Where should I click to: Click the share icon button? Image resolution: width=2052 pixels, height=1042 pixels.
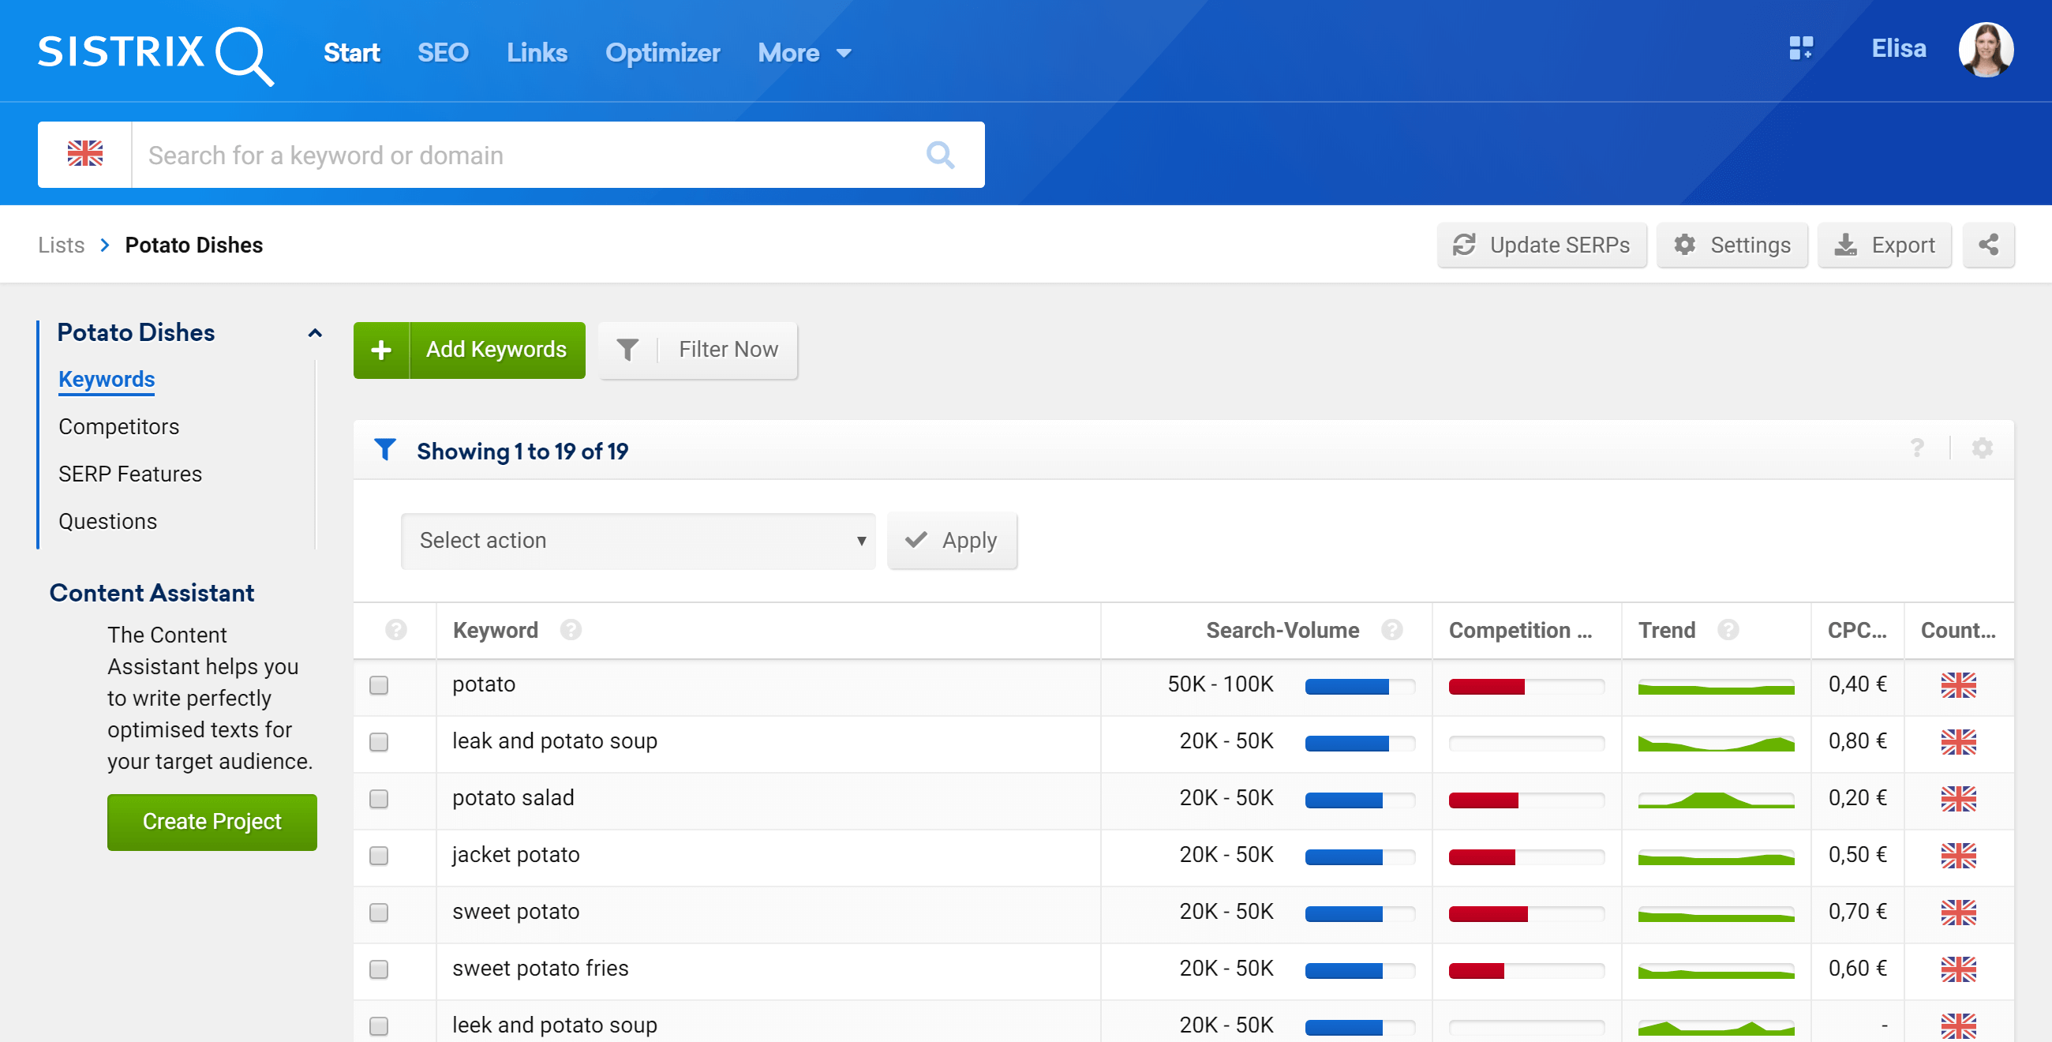tap(1987, 245)
